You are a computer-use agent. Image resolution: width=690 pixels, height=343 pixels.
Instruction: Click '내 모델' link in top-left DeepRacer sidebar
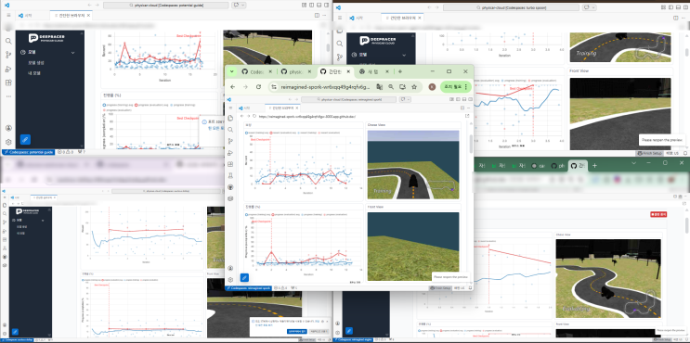(x=33, y=73)
